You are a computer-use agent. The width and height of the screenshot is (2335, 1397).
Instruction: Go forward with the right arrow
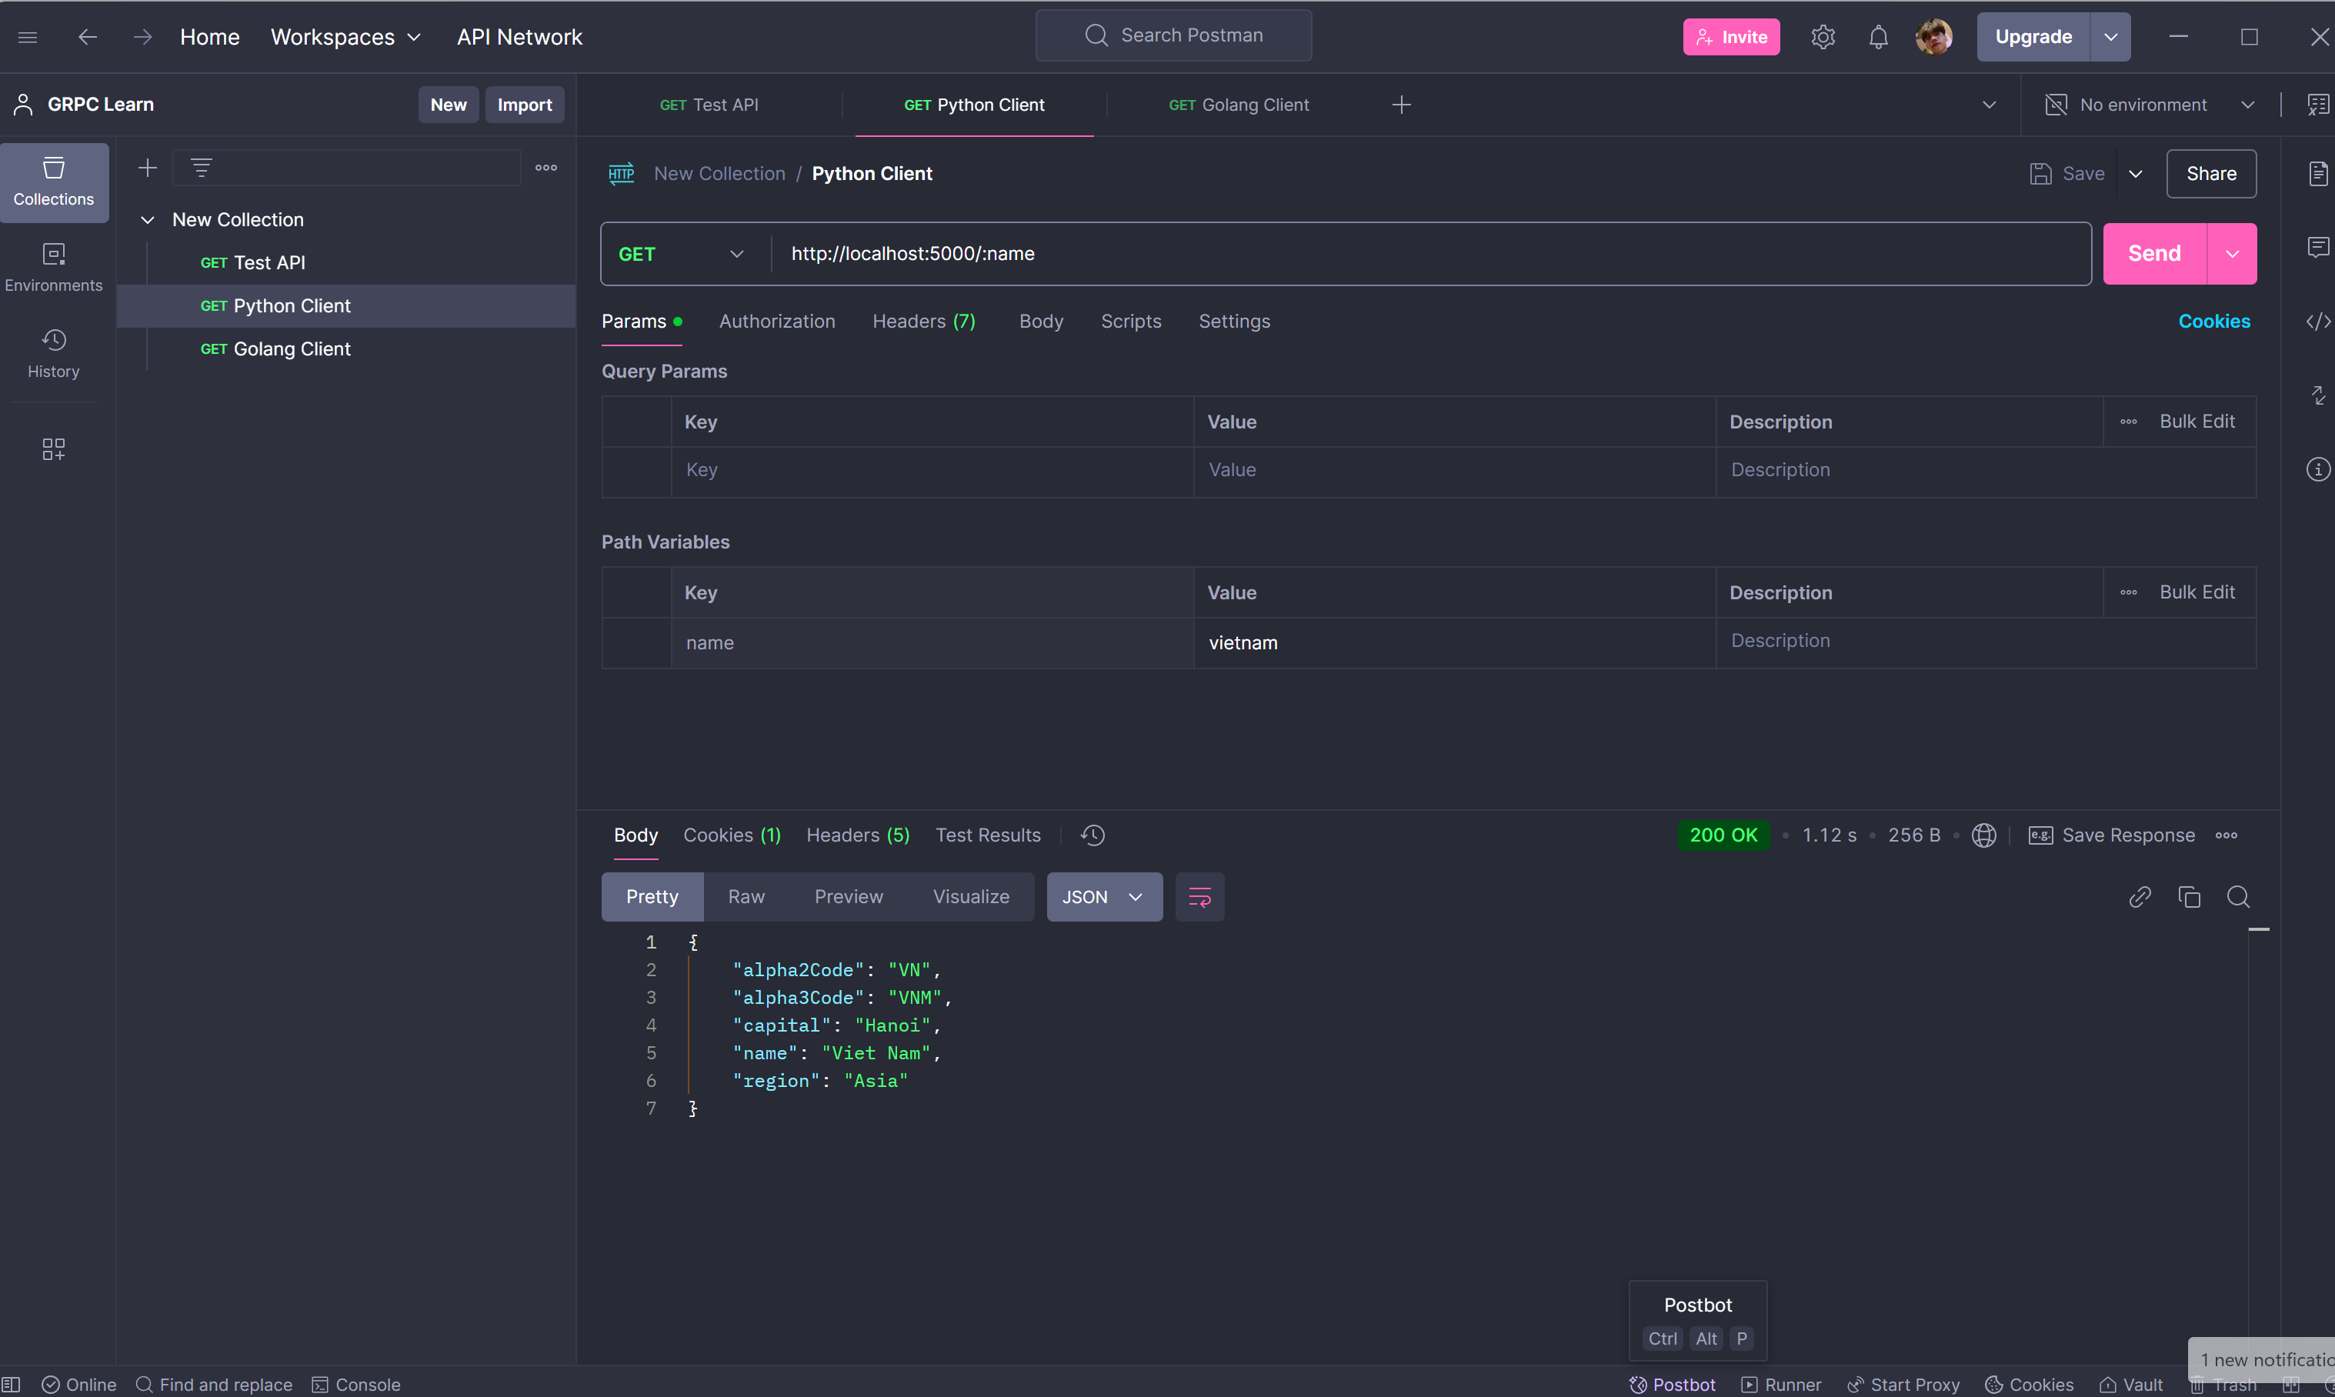tap(142, 37)
